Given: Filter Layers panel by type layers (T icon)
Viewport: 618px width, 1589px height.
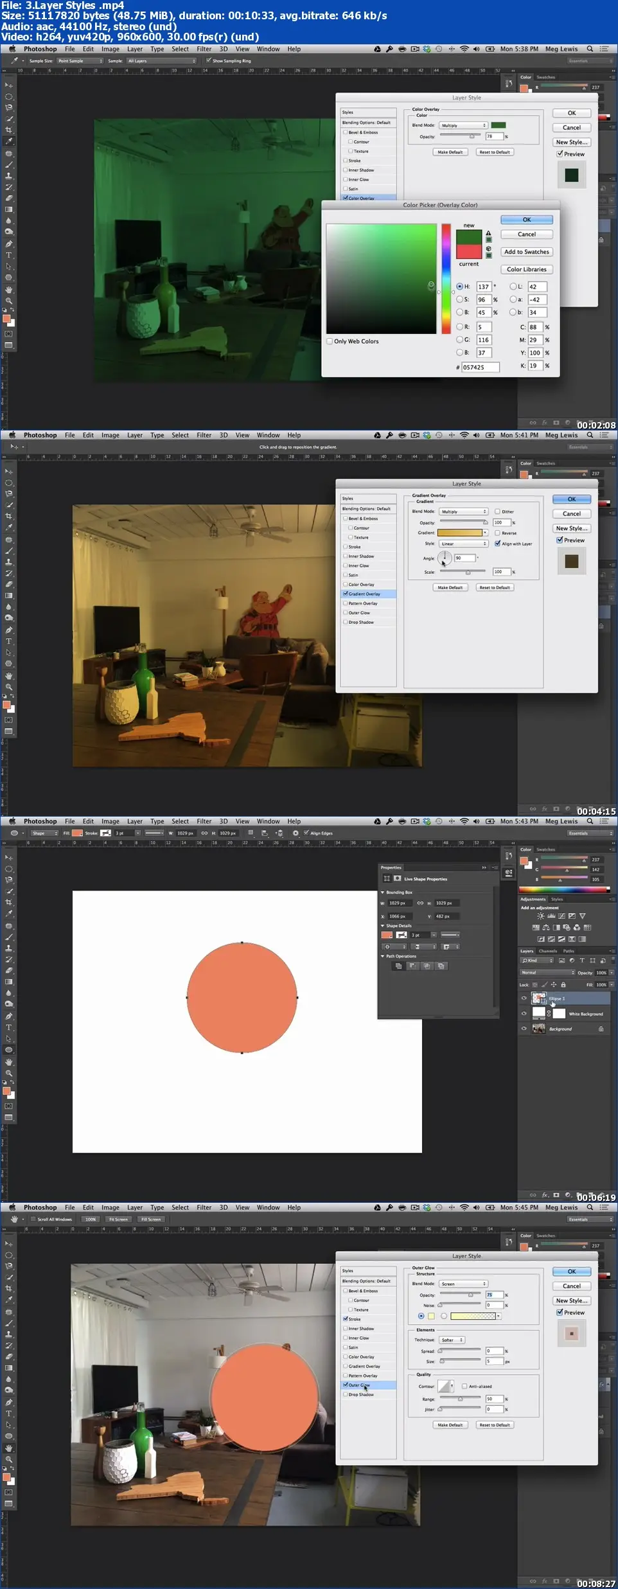Looking at the screenshot, I should click(582, 960).
